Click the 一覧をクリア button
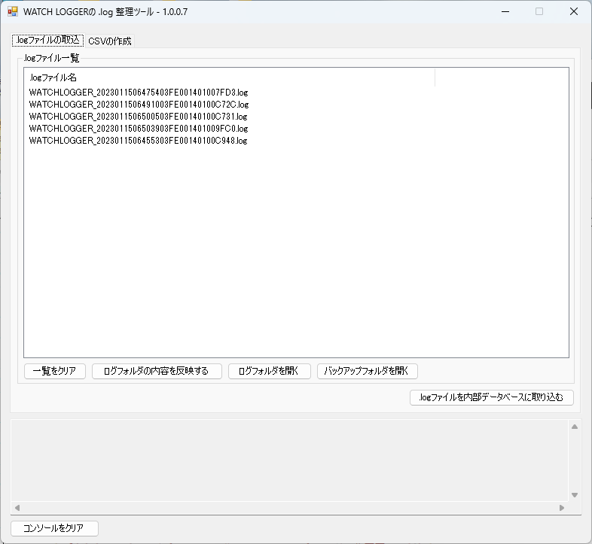Viewport: 592px width, 544px height. [x=55, y=371]
